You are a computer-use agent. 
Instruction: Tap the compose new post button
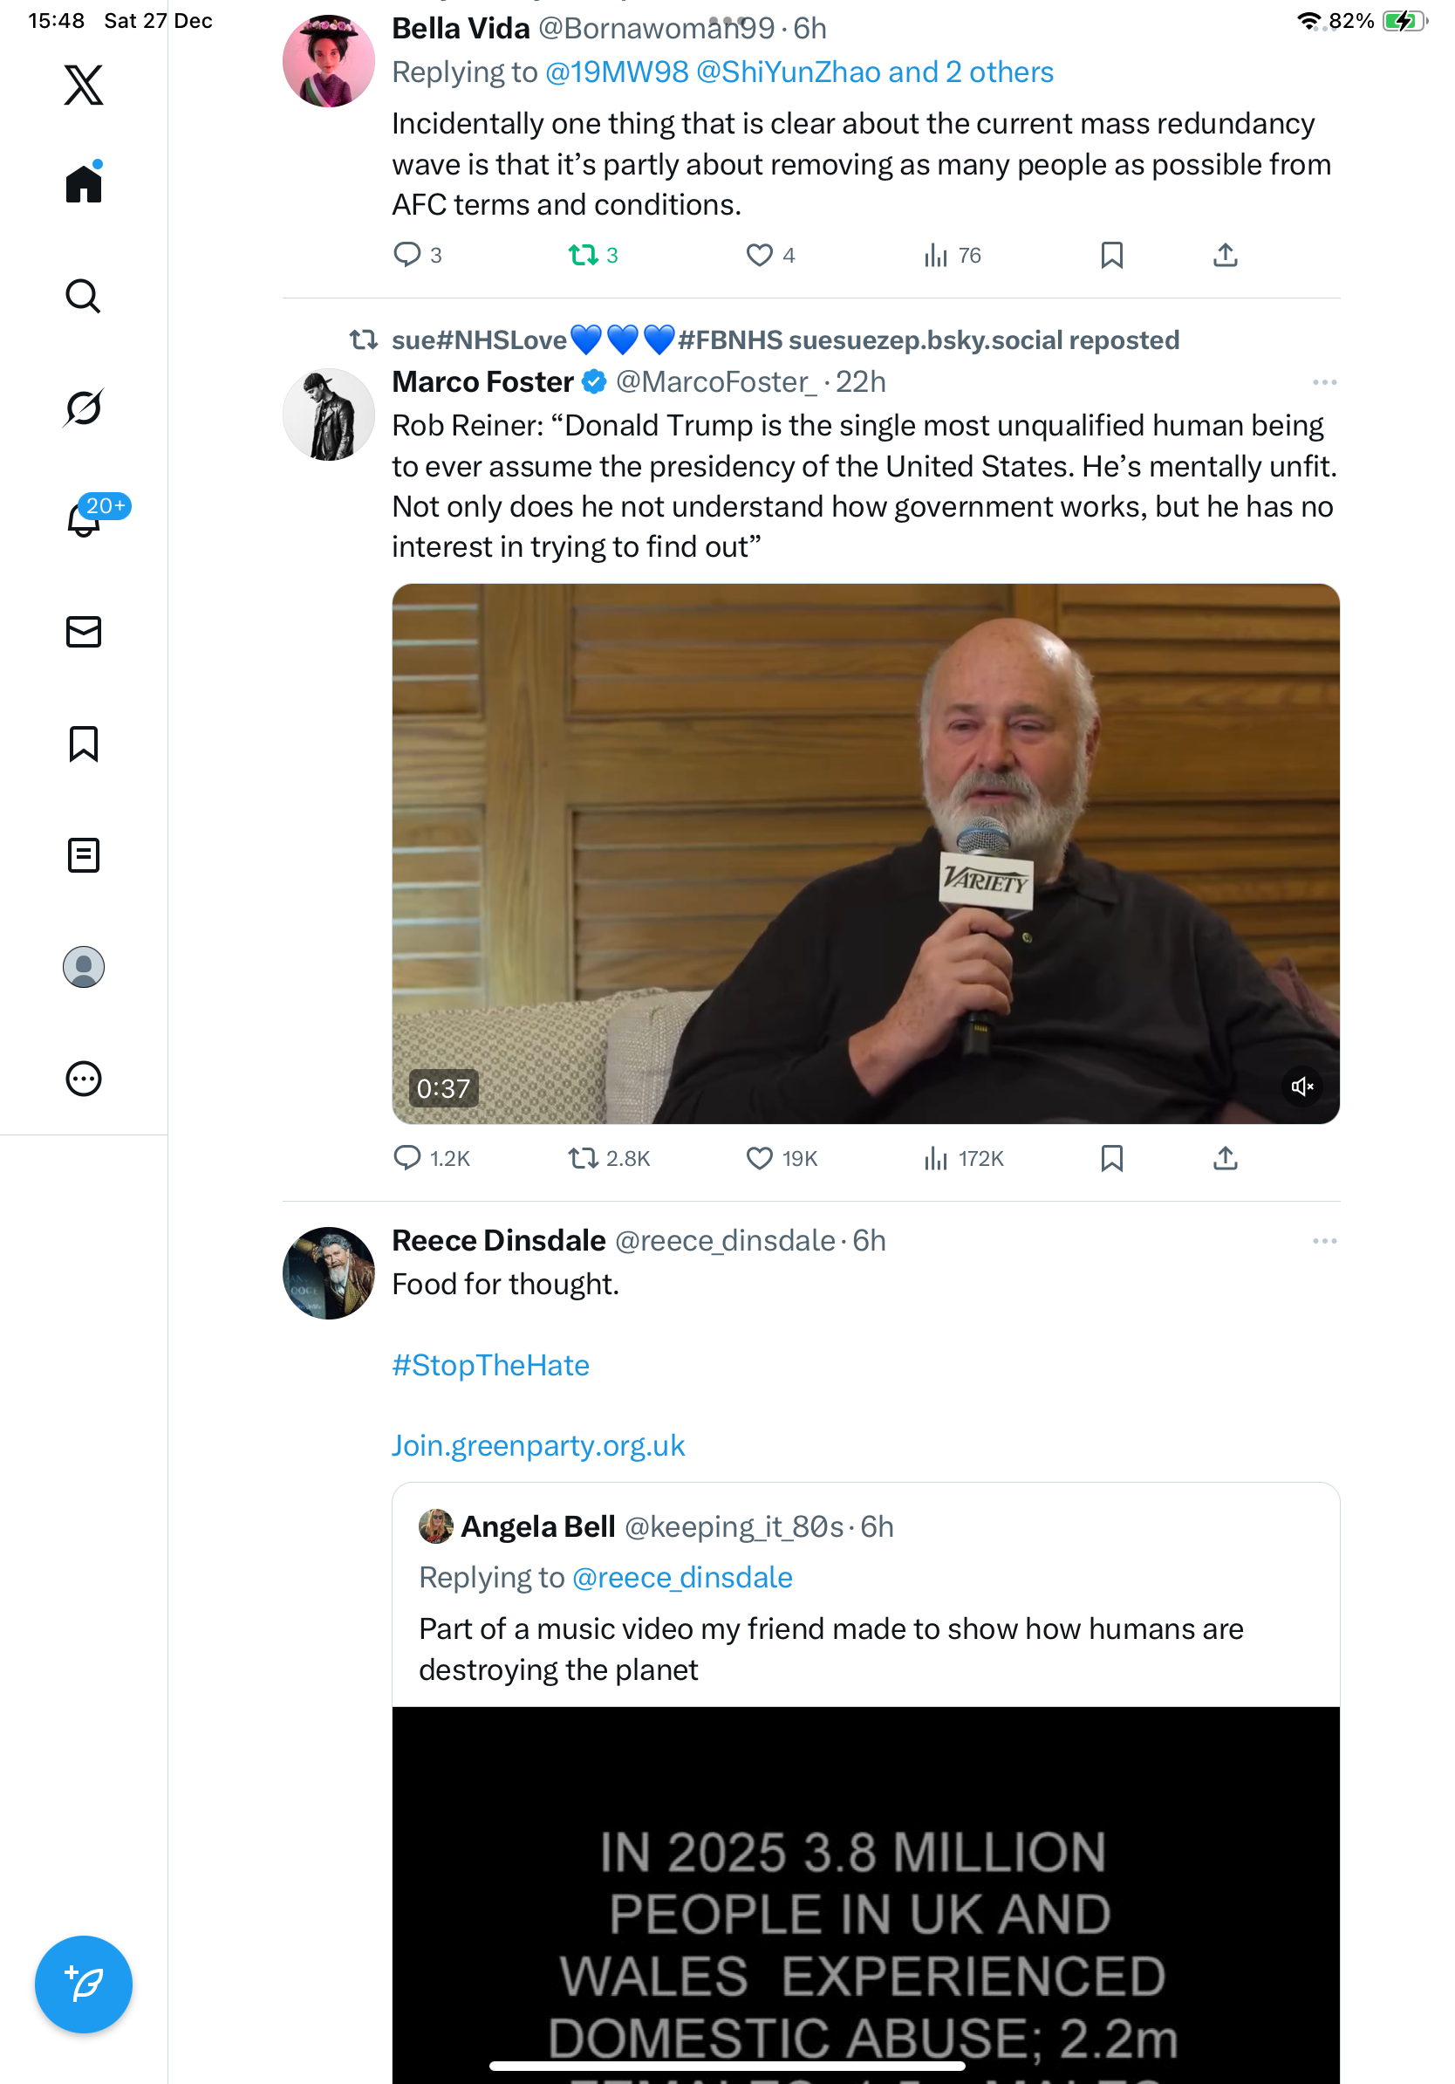coord(84,1985)
